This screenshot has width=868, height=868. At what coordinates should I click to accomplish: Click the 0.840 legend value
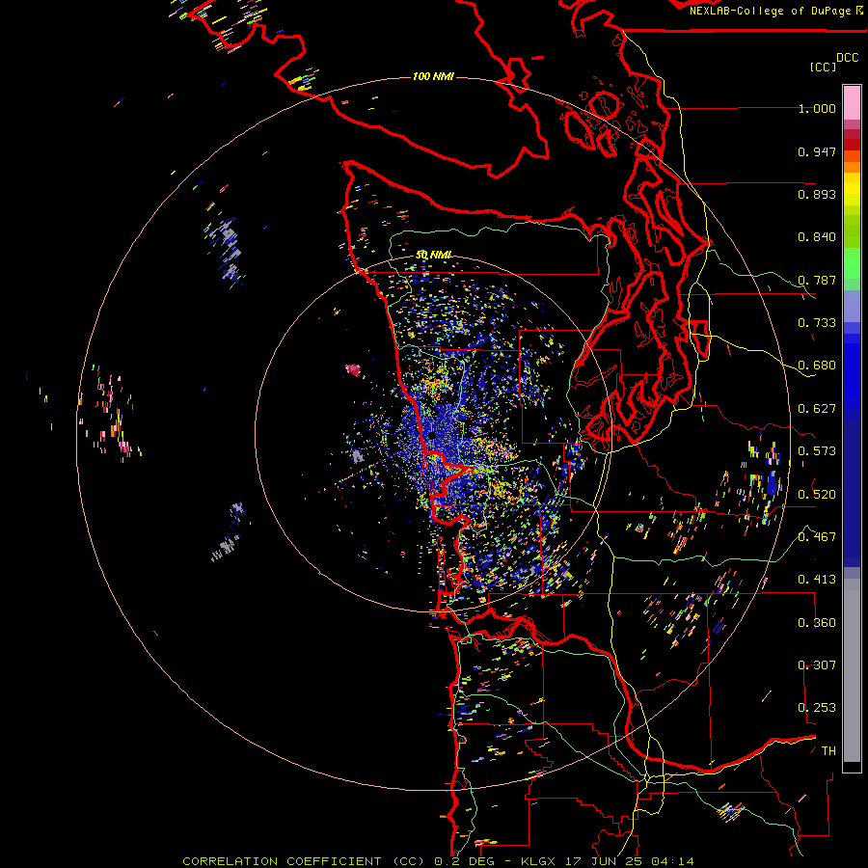click(817, 237)
